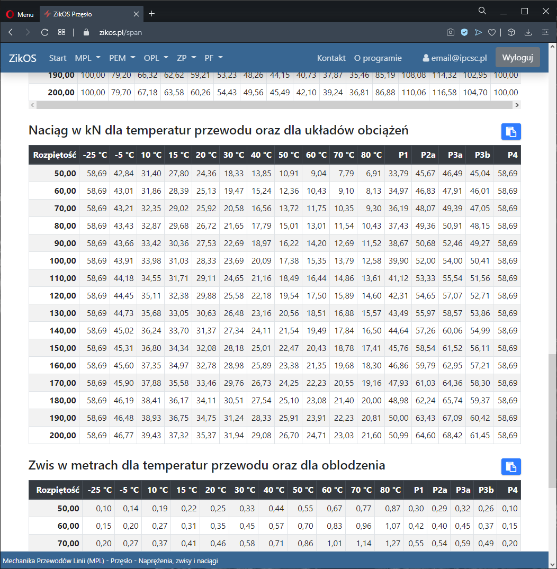Open the Speed Dial start page grid
Viewport: 557px width, 569px height.
click(61, 32)
